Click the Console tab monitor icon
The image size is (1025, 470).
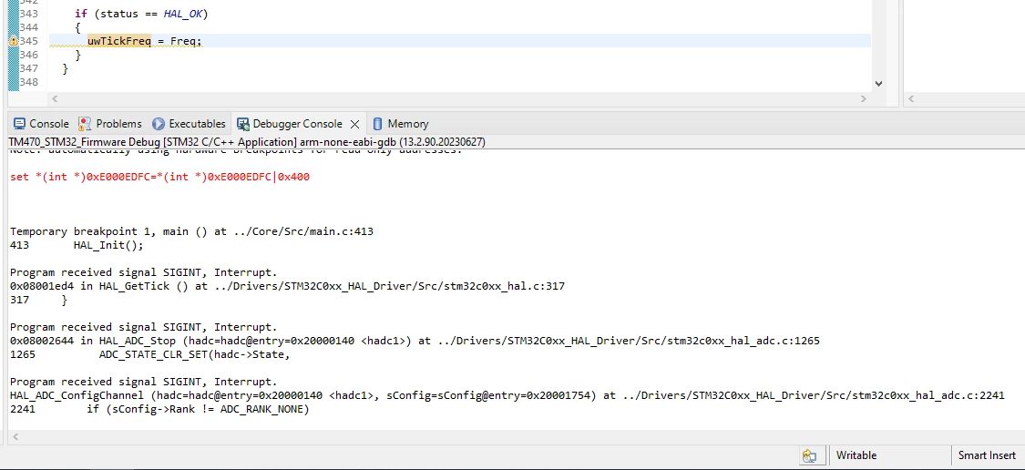20,124
